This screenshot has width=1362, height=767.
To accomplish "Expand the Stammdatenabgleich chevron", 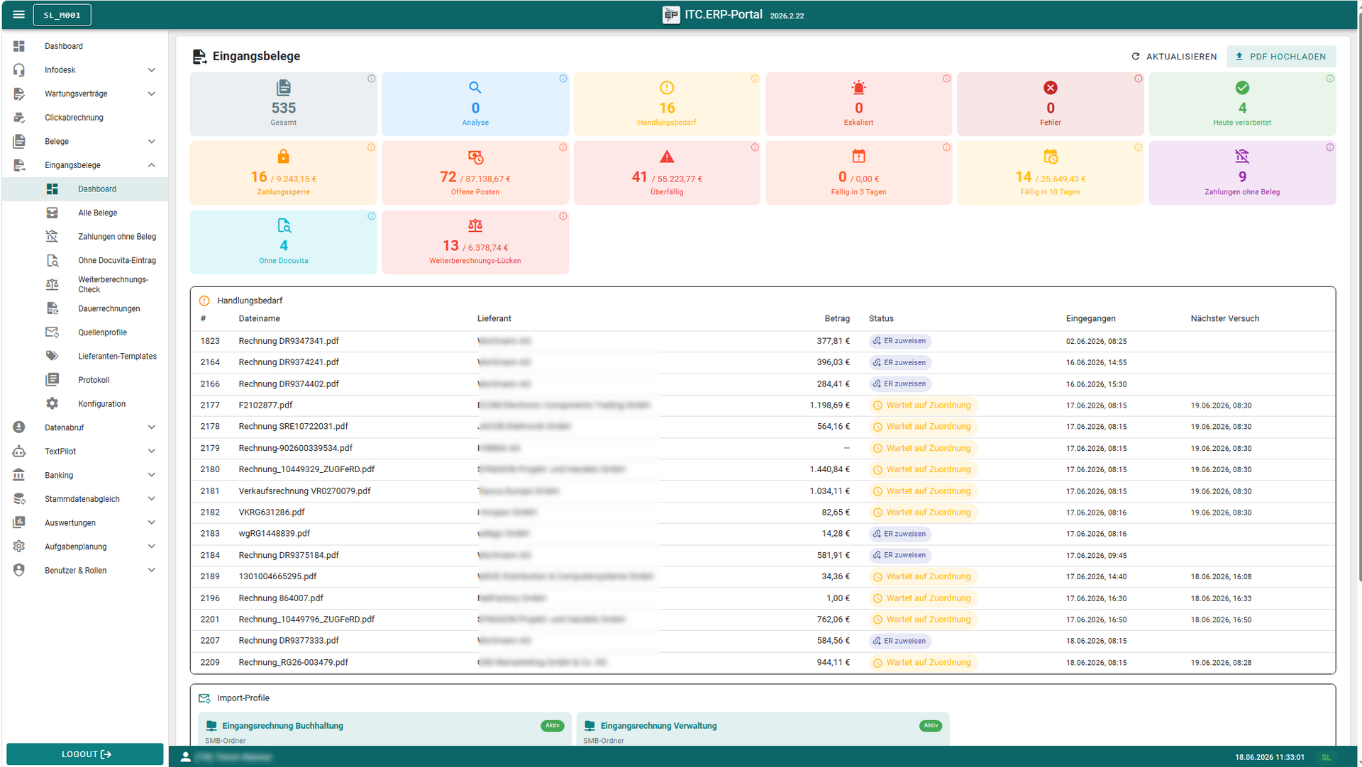I will (x=151, y=499).
